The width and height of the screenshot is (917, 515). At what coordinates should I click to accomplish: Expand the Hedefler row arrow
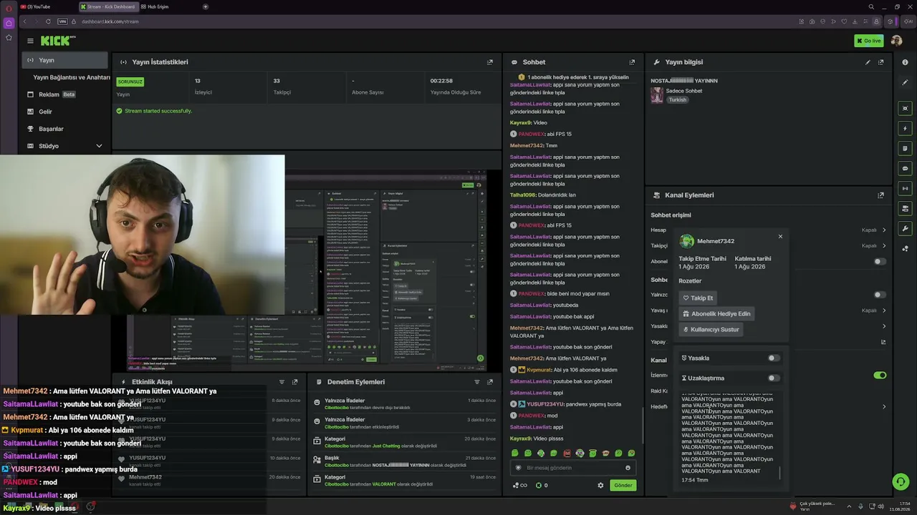884,406
